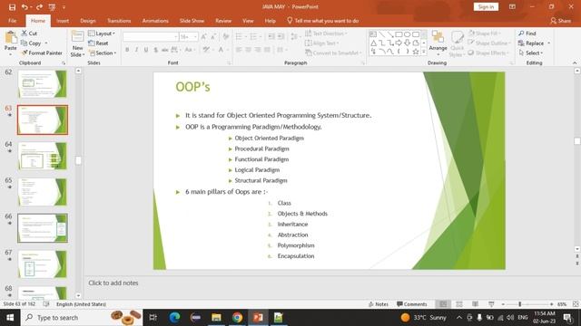This screenshot has height=326, width=581.
Task: Open Quick Styles gallery
Action: coord(457,43)
